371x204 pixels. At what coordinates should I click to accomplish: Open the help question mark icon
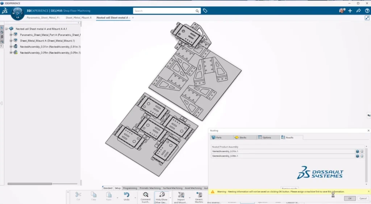pos(367,11)
